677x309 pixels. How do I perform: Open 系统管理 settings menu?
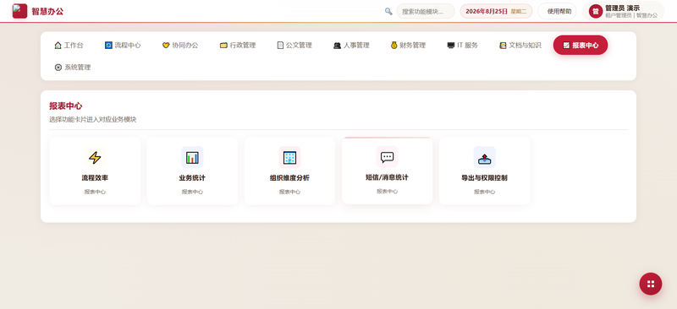[73, 68]
